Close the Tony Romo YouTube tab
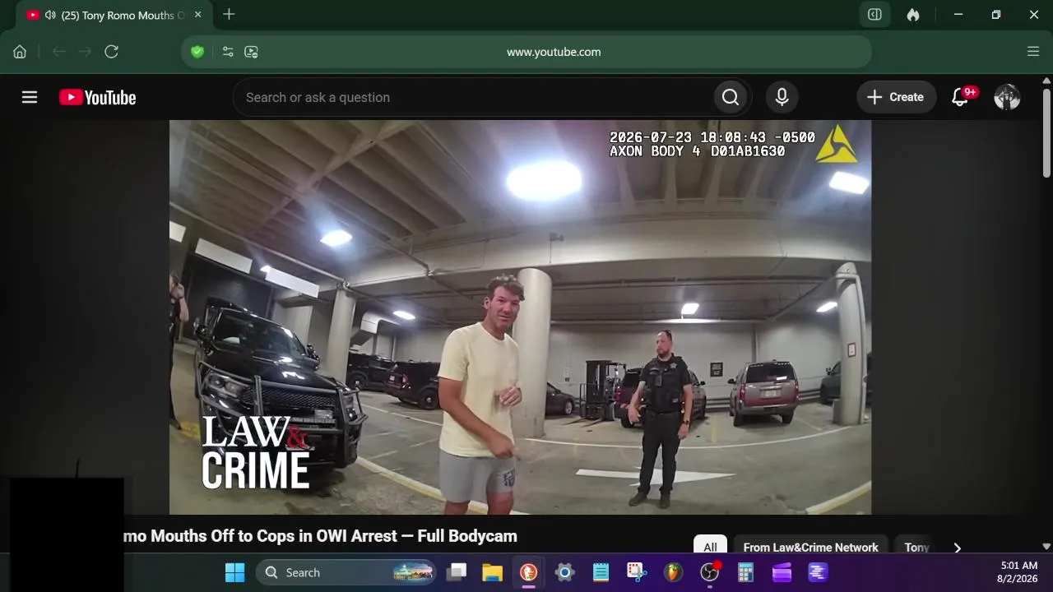1053x592 pixels. point(197,15)
